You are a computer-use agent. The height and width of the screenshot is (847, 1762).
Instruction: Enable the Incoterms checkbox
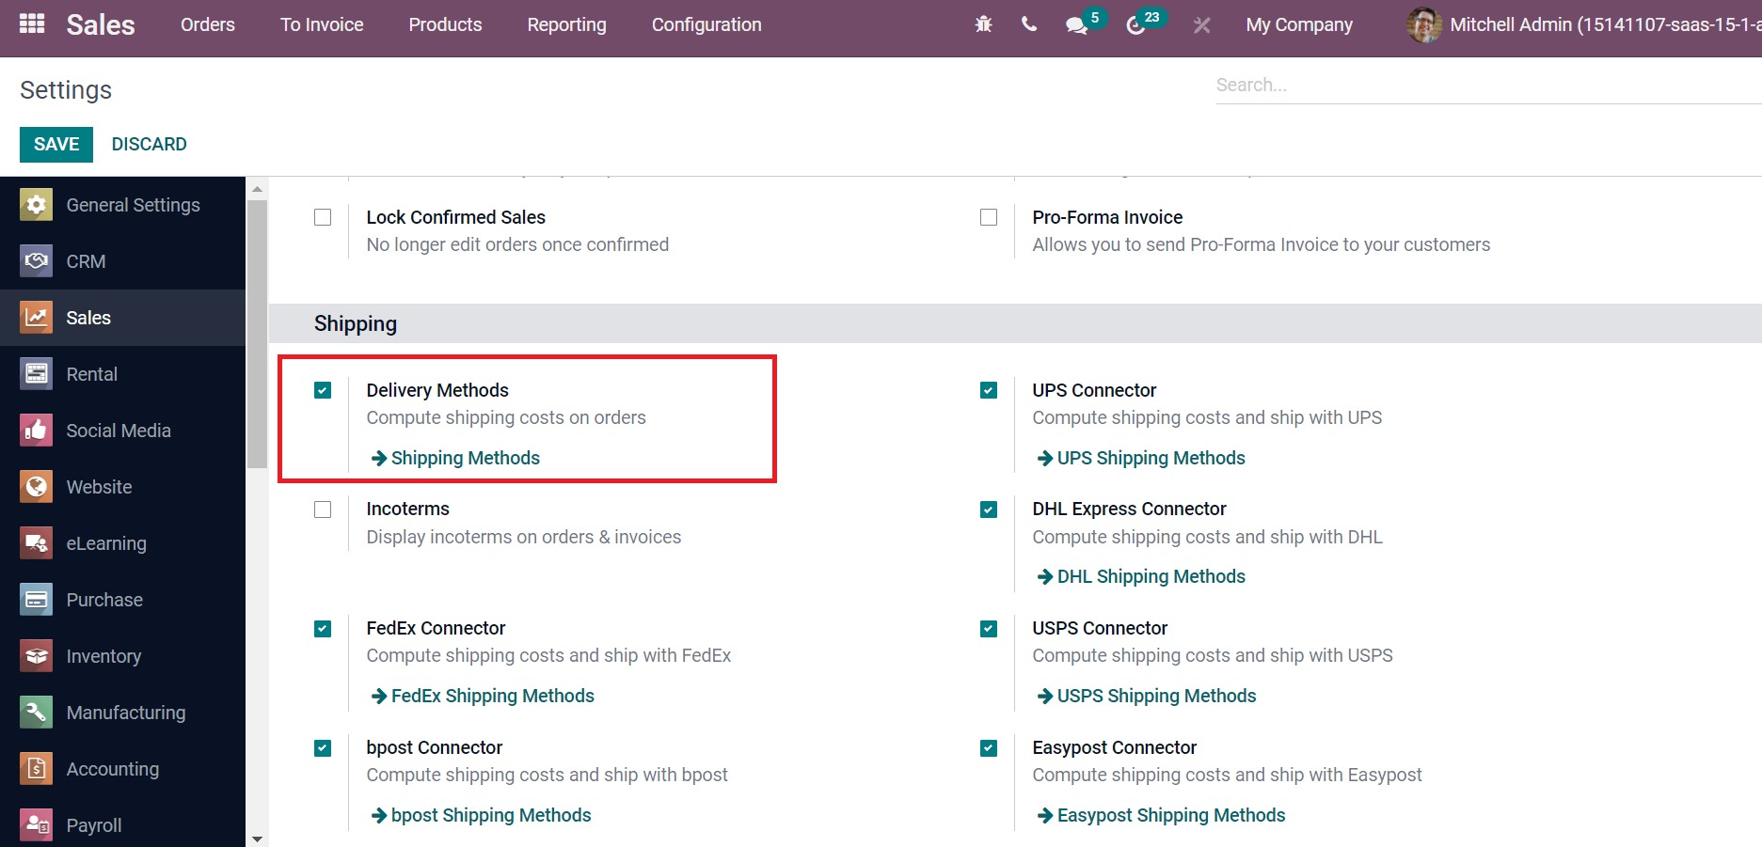[323, 510]
